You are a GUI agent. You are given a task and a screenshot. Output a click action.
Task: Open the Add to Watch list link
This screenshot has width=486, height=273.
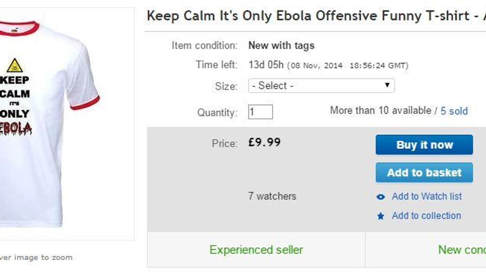point(427,196)
